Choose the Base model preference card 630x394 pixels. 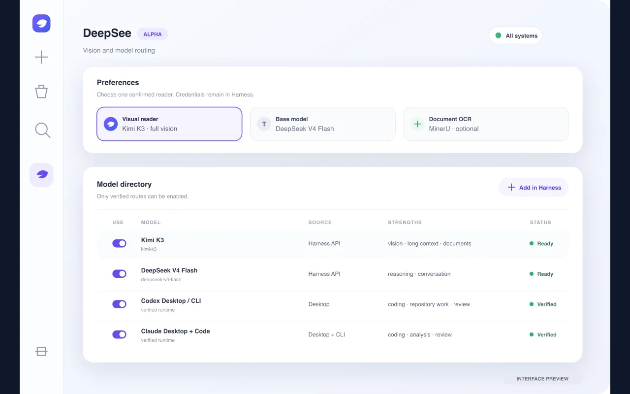(323, 124)
